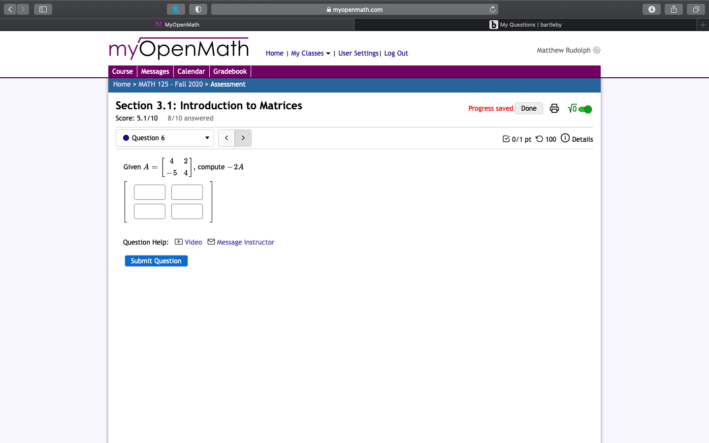
Task: Click the top-left matrix answer input field
Action: (149, 192)
